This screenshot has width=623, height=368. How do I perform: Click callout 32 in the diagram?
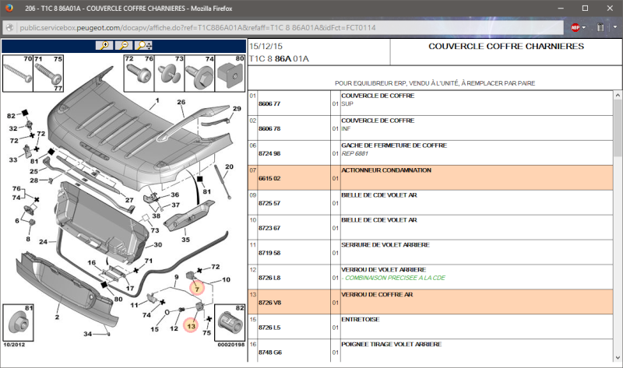pos(13,128)
